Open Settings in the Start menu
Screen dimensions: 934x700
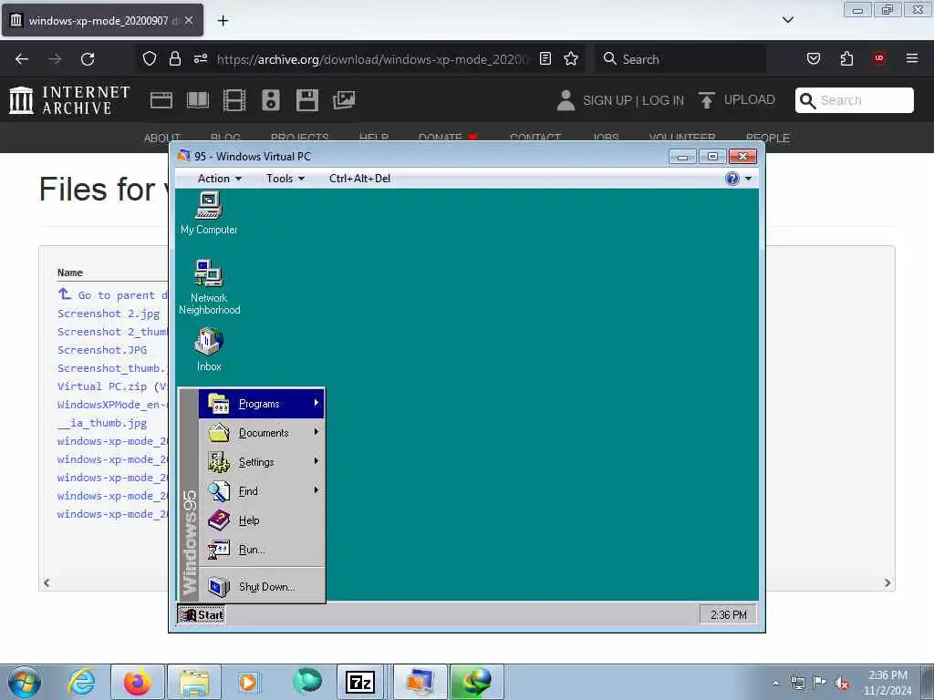click(262, 462)
